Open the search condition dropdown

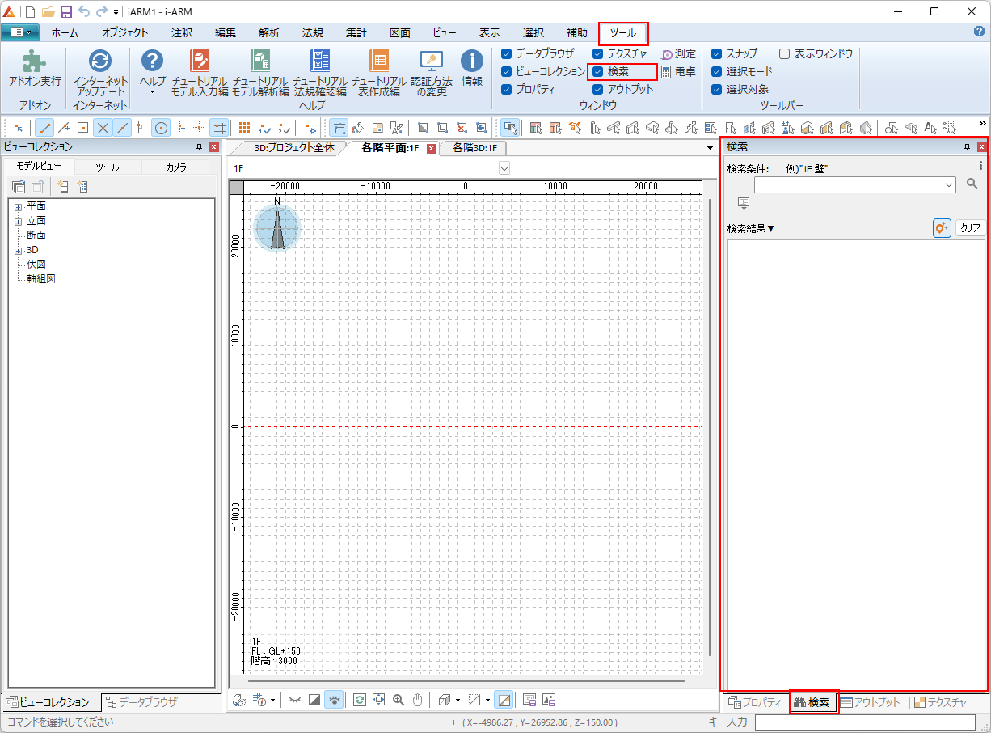949,185
